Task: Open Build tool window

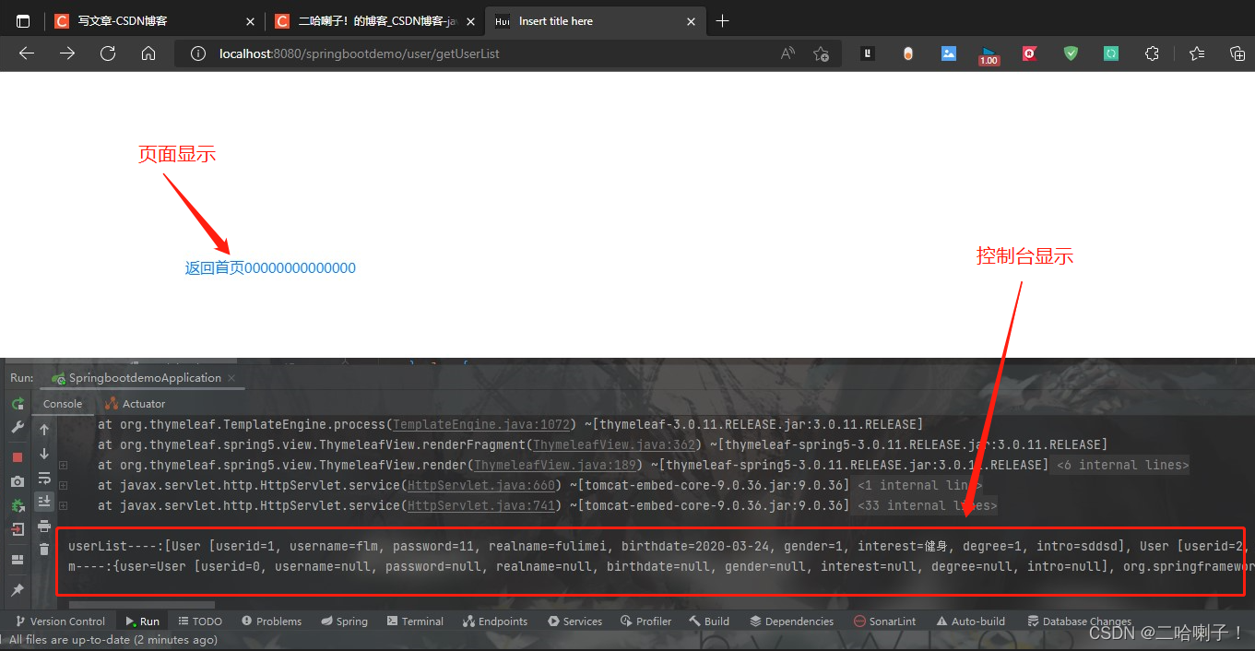Action: coord(708,621)
